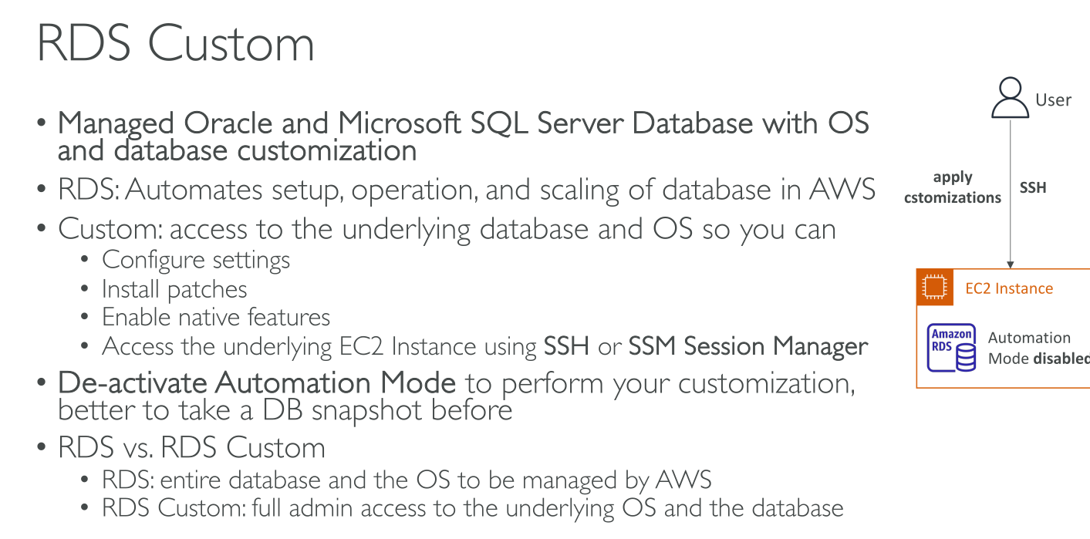The image size is (1090, 539).
Task: Click the "RDS: entire database" sub-bullet
Action: pos(407,480)
